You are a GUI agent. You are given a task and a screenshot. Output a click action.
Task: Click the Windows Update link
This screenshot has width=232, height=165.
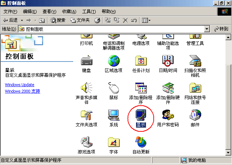[x=20, y=85]
